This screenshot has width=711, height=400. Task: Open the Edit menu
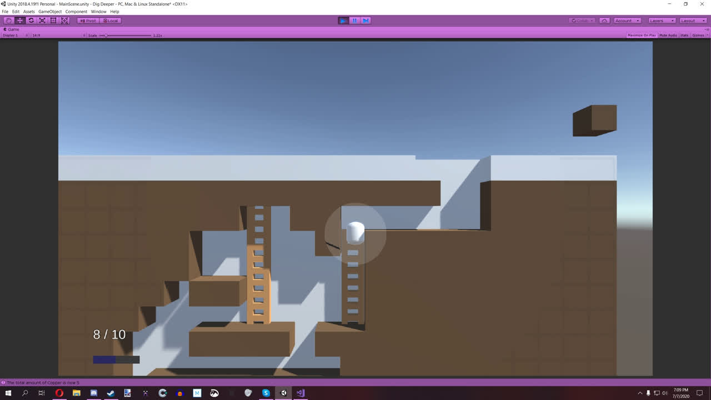click(16, 12)
